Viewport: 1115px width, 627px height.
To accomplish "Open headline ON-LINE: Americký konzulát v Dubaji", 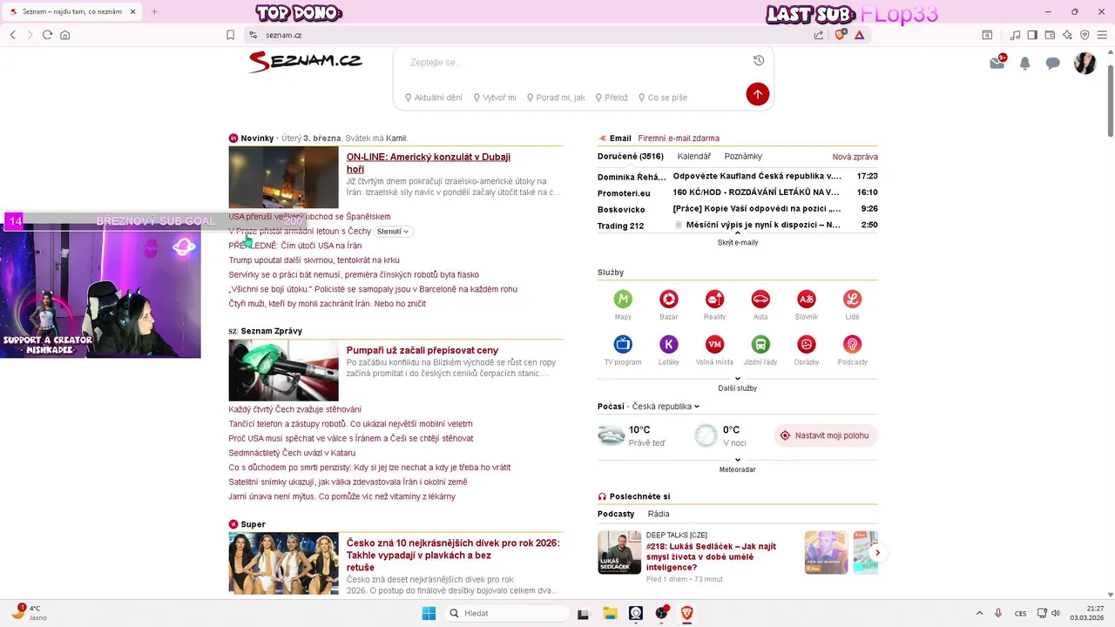I will point(429,163).
